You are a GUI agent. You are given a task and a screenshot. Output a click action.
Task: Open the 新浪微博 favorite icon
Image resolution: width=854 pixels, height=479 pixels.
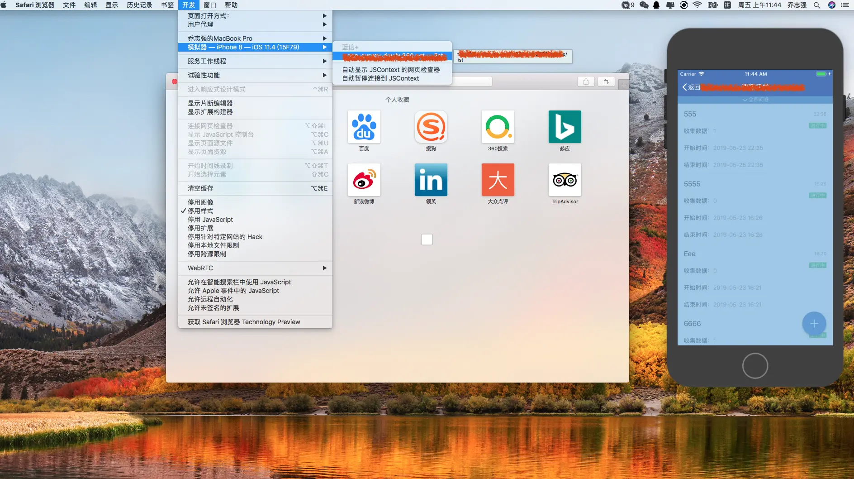(x=364, y=180)
